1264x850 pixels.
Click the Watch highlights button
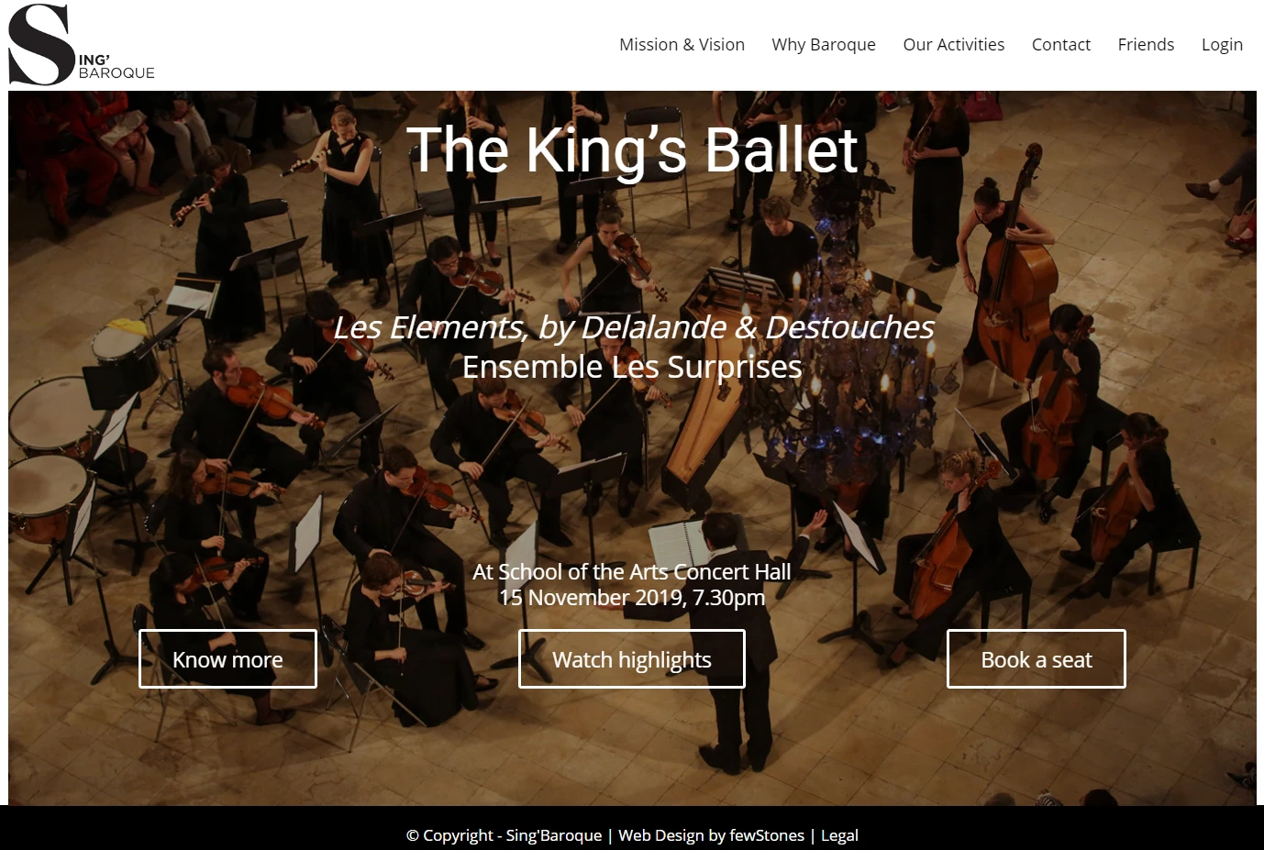(x=631, y=658)
